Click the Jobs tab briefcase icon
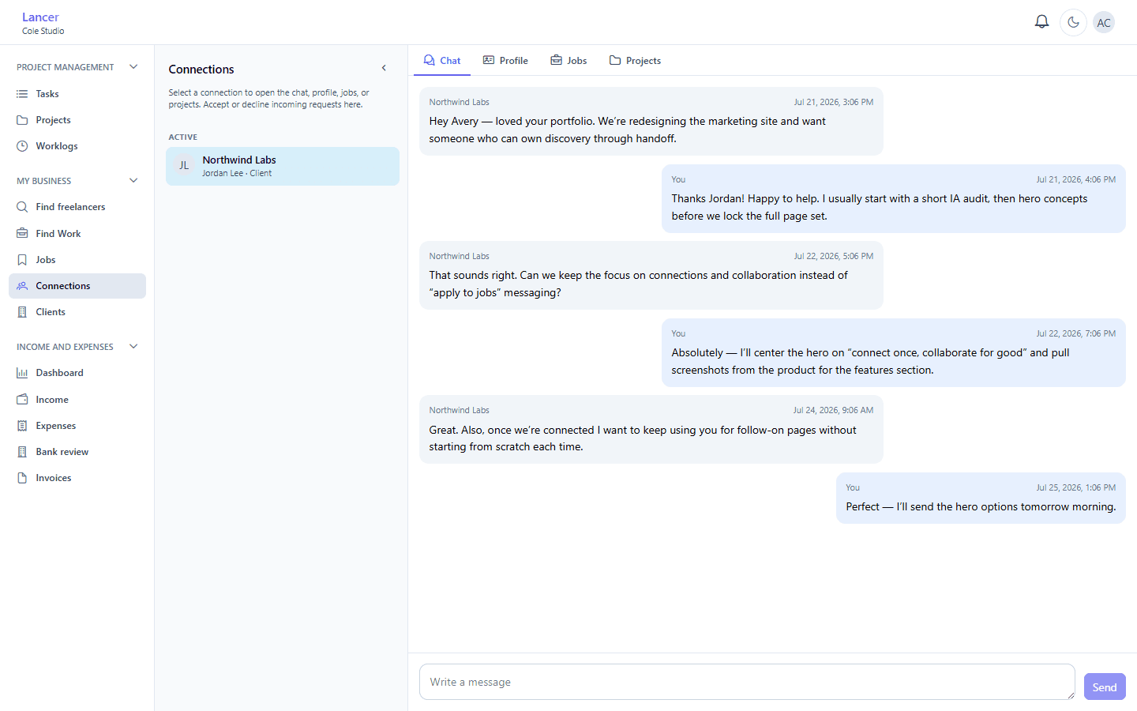The height and width of the screenshot is (711, 1137). (x=557, y=60)
